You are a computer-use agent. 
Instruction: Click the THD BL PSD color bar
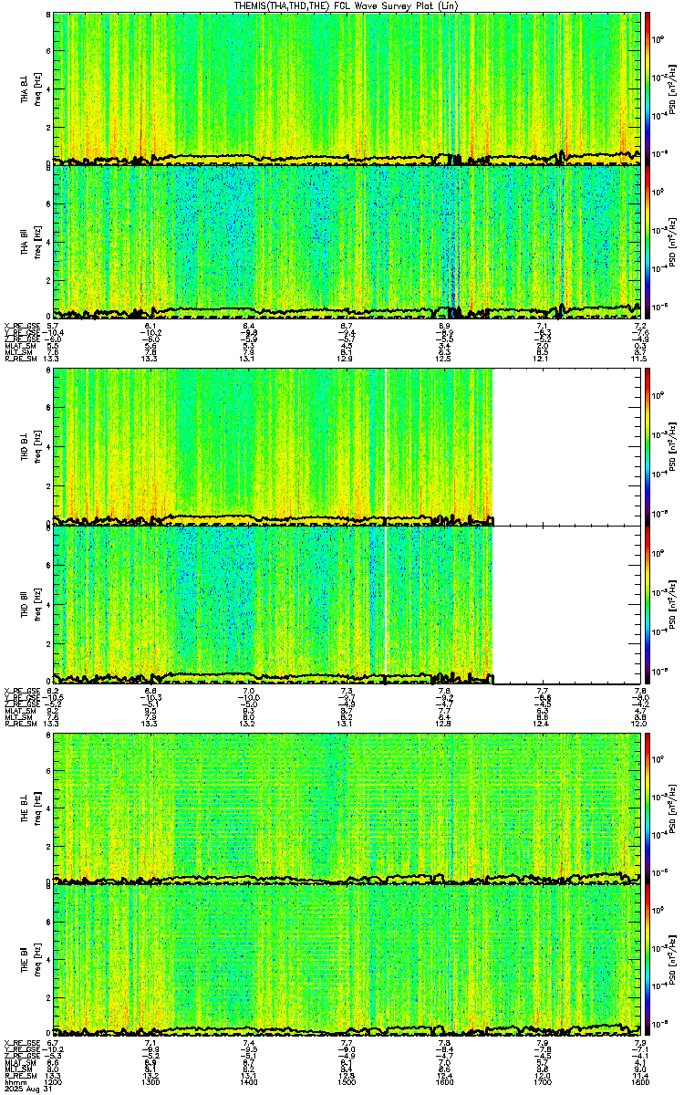pos(648,446)
